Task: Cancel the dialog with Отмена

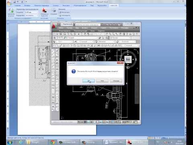Action: point(116,81)
